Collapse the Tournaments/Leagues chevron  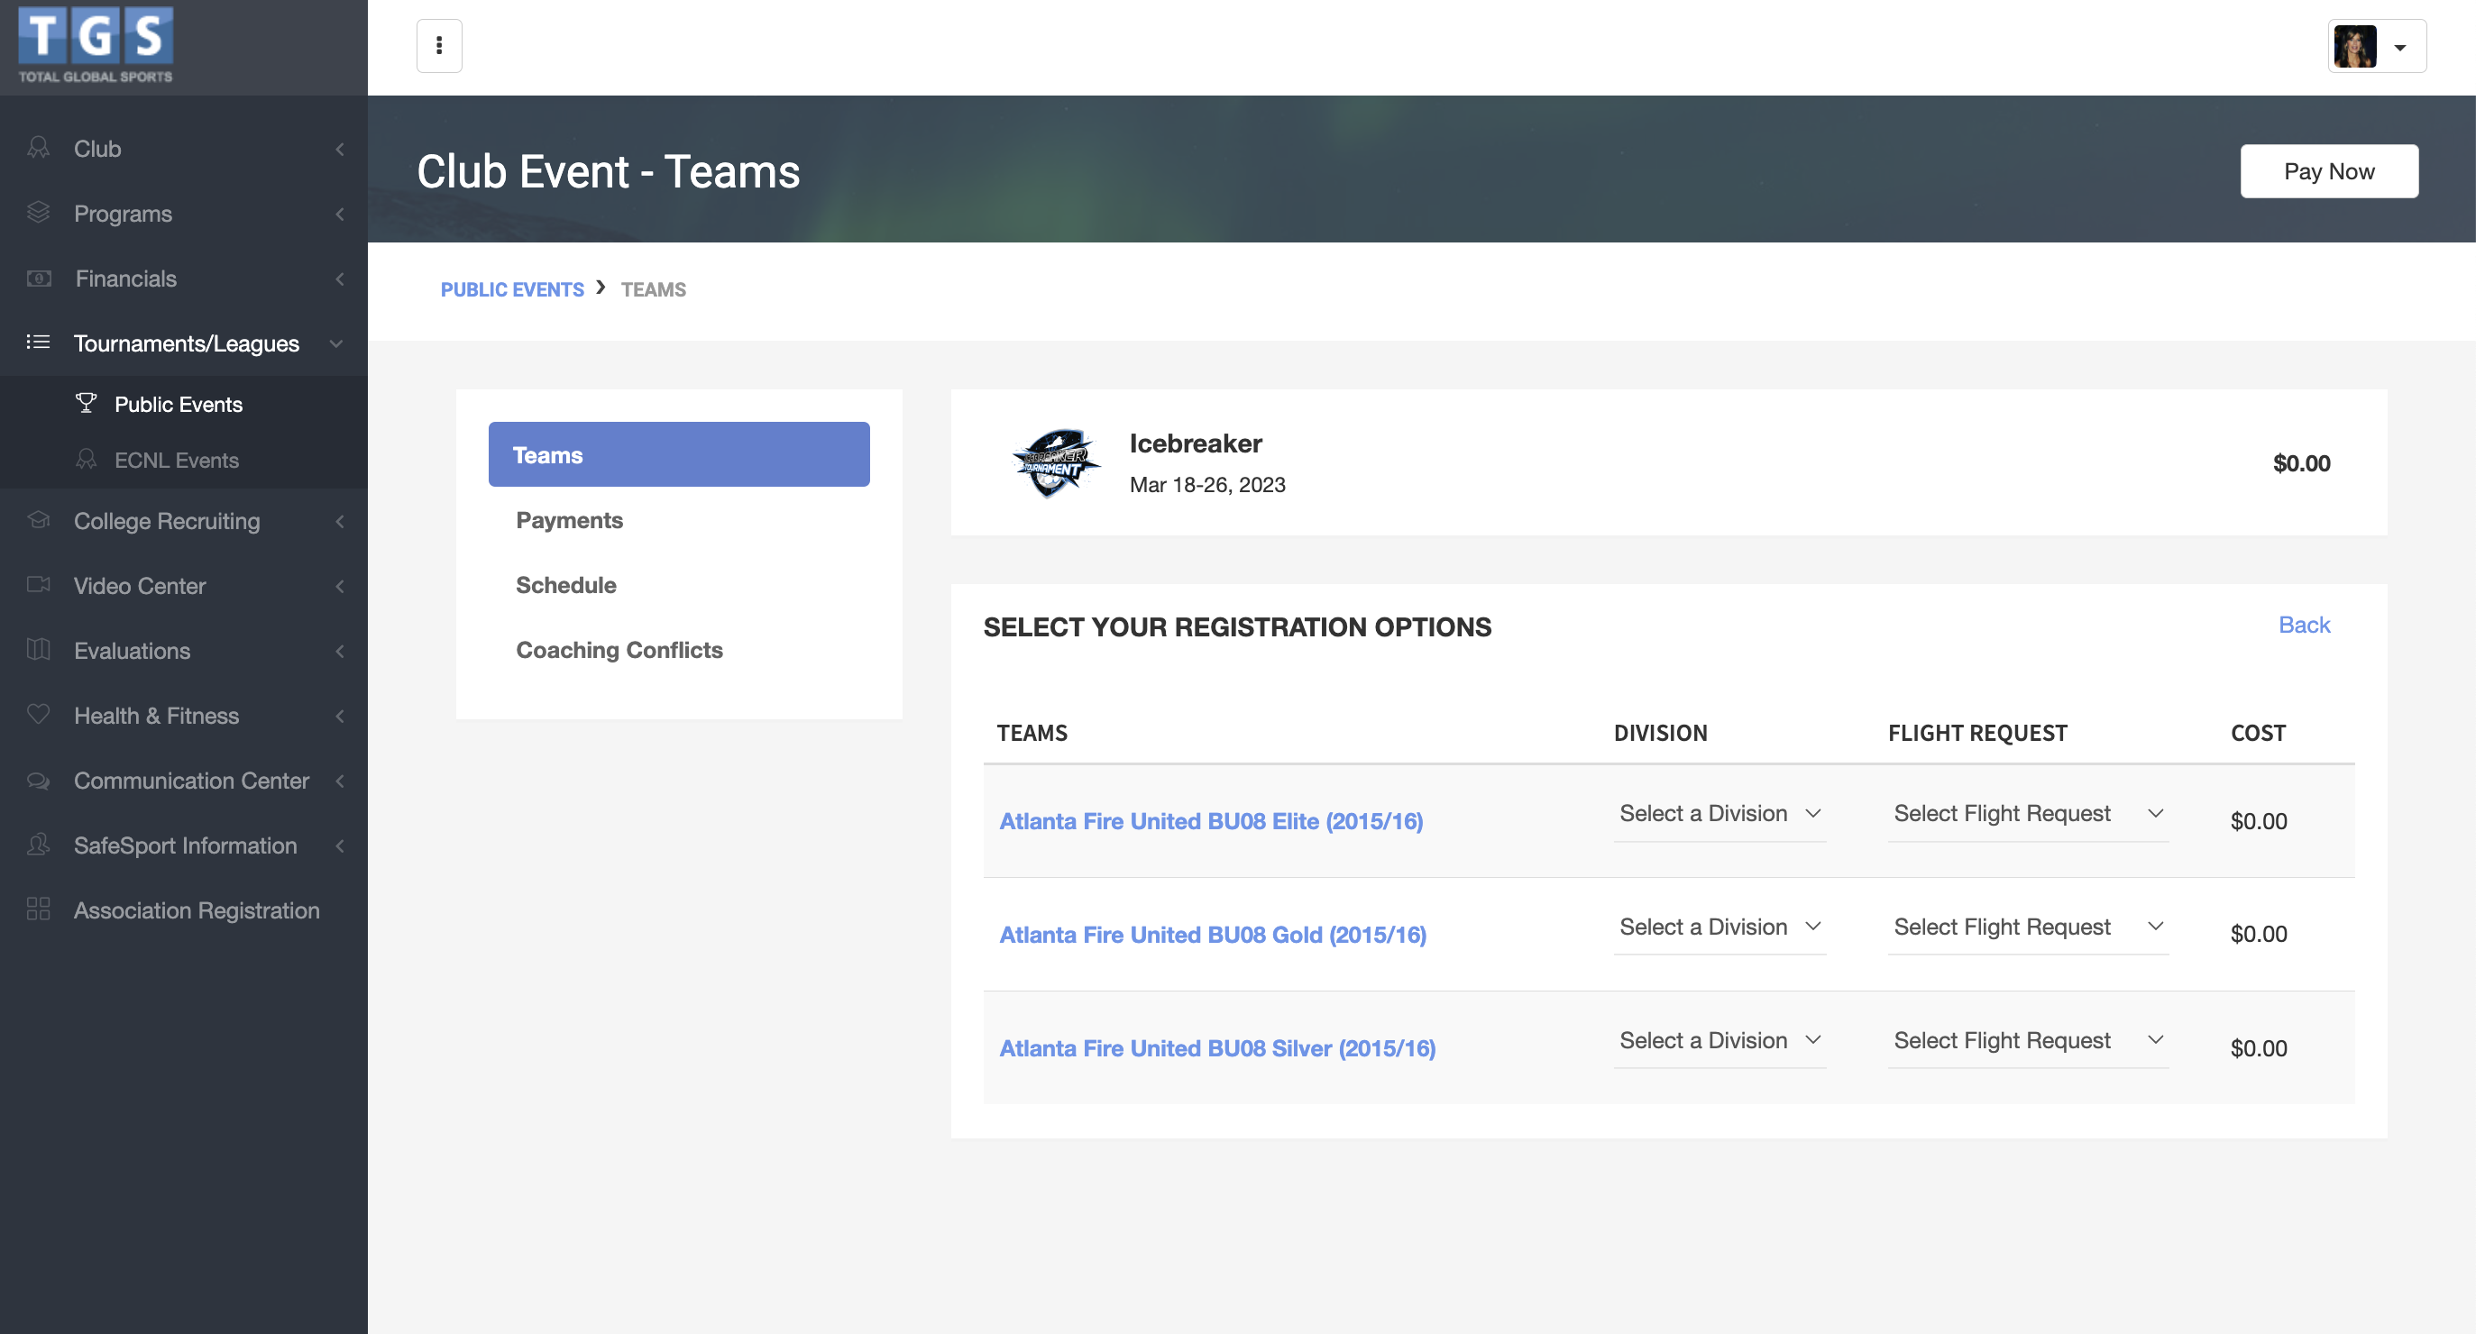(x=336, y=343)
